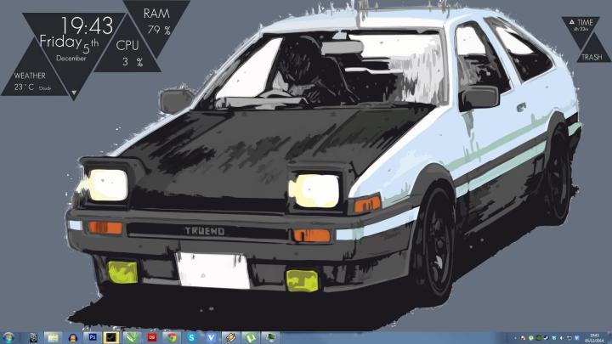Open the green feather taskbar icon
The image size is (612, 344).
click(x=132, y=337)
